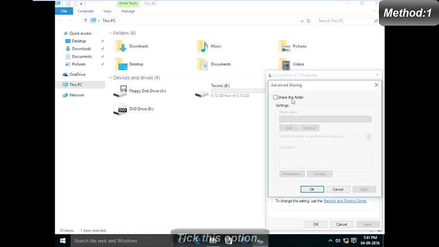Screen dimensions: 439x247
Task: Switch to the View ribbon tab
Action: (107, 11)
